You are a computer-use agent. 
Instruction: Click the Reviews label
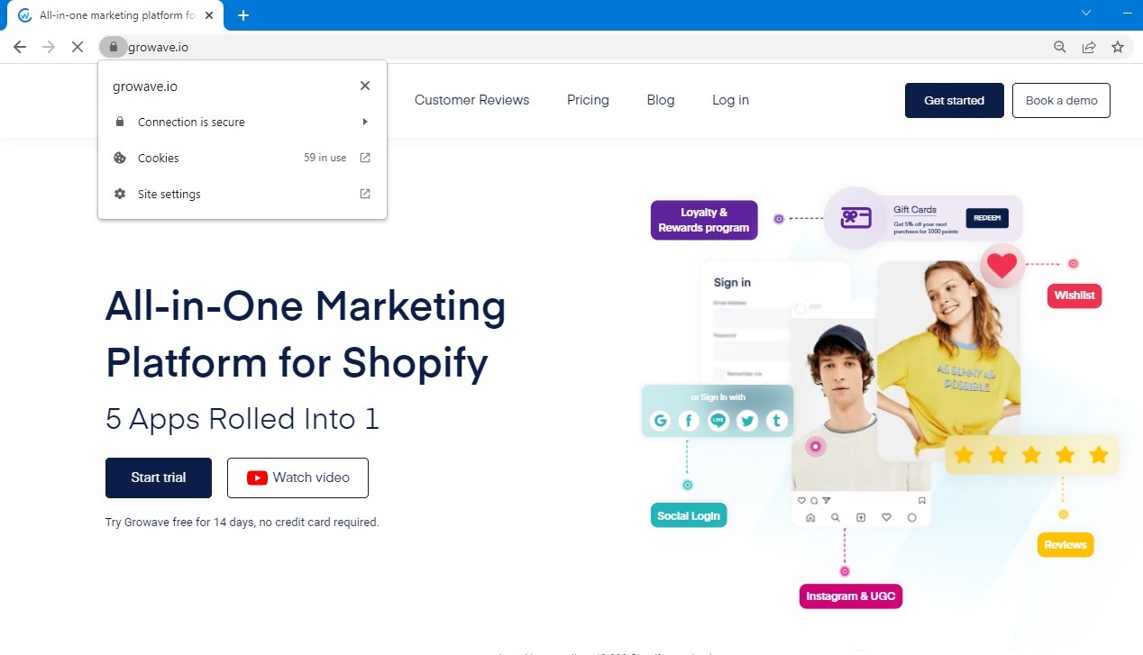tap(1065, 544)
